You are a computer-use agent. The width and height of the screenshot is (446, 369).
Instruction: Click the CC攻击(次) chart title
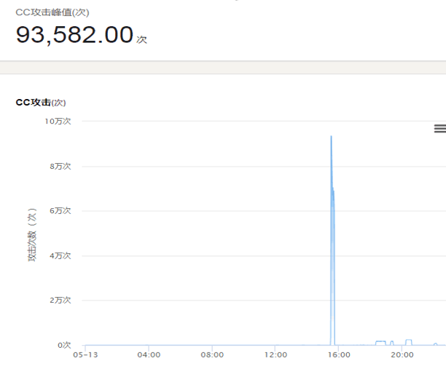click(x=41, y=103)
